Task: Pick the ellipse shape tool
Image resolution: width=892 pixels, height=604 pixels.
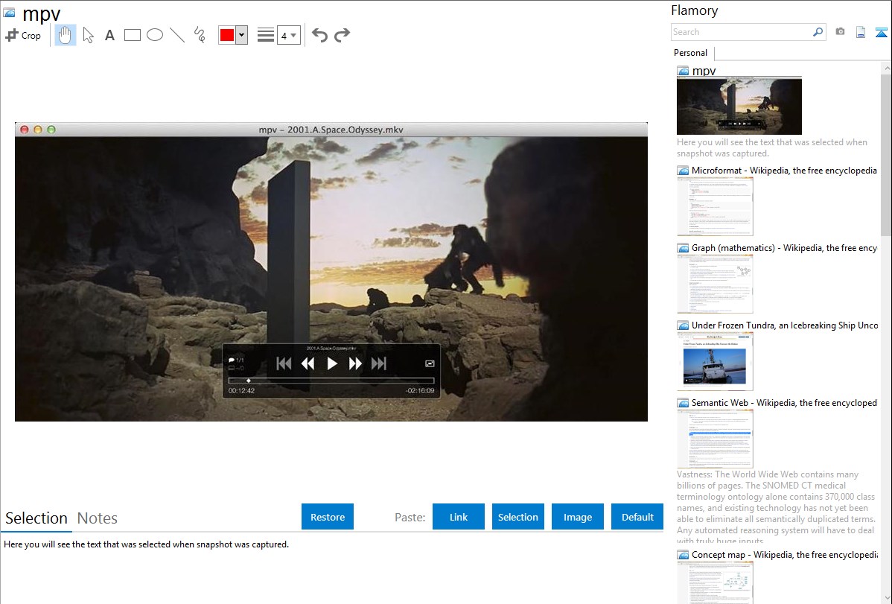Action: 155,35
